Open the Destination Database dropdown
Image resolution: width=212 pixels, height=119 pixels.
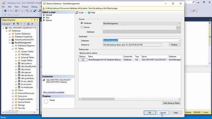[180, 40]
